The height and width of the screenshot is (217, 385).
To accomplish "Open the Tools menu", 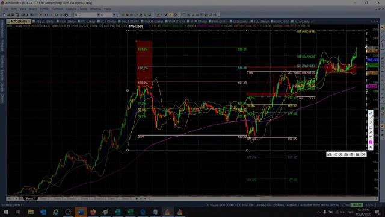I will pyautogui.click(x=83, y=9).
